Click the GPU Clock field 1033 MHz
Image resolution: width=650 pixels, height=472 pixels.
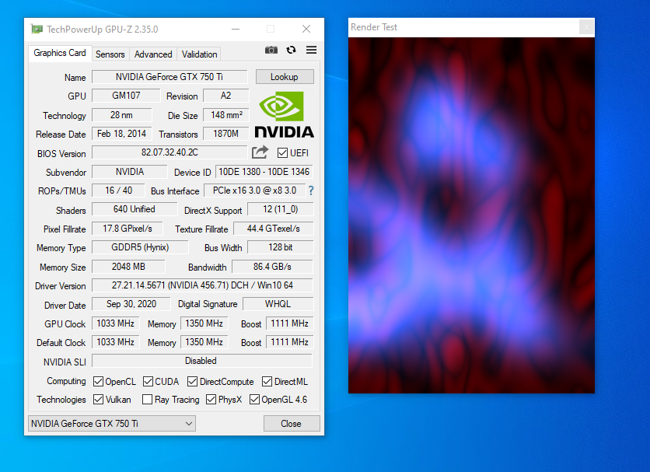[115, 323]
